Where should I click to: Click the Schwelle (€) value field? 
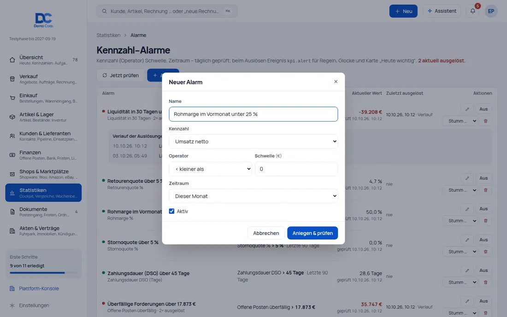(x=296, y=169)
